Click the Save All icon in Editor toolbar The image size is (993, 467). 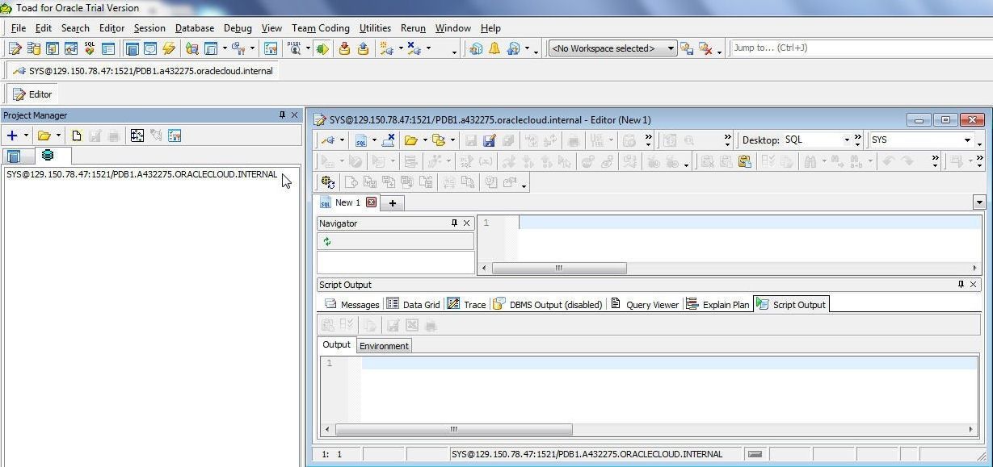click(507, 140)
